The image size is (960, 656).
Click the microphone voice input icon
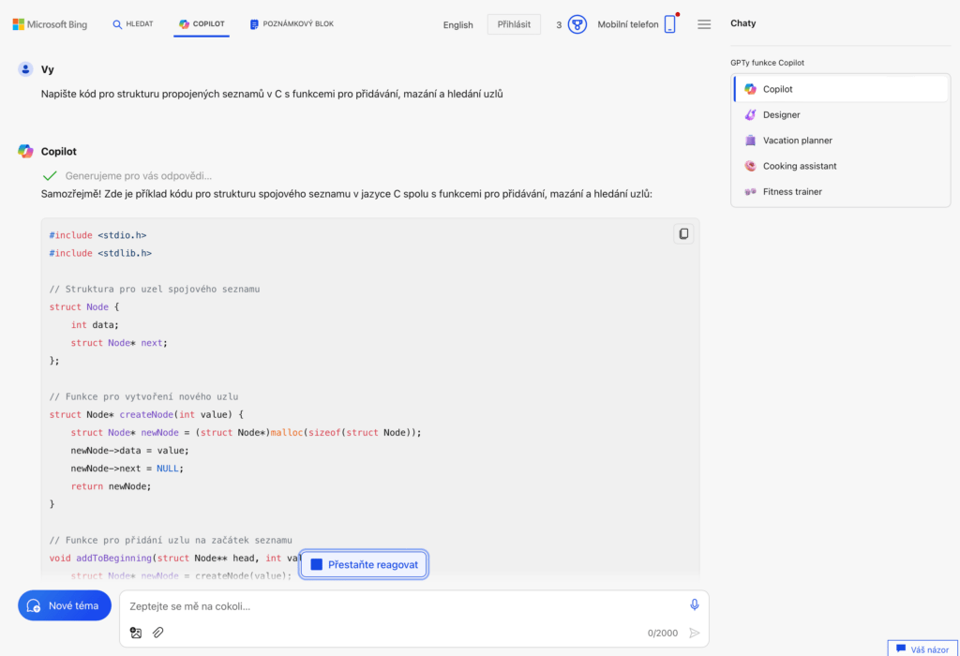click(x=694, y=605)
